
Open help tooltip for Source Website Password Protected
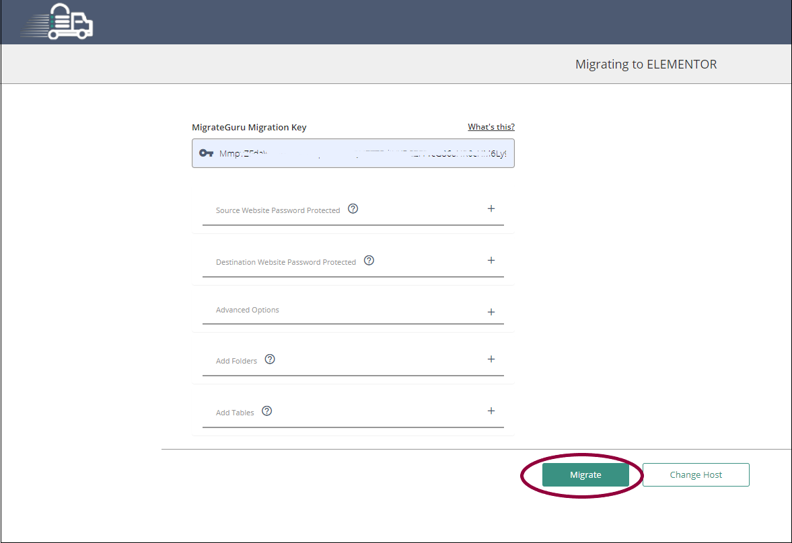(x=353, y=208)
